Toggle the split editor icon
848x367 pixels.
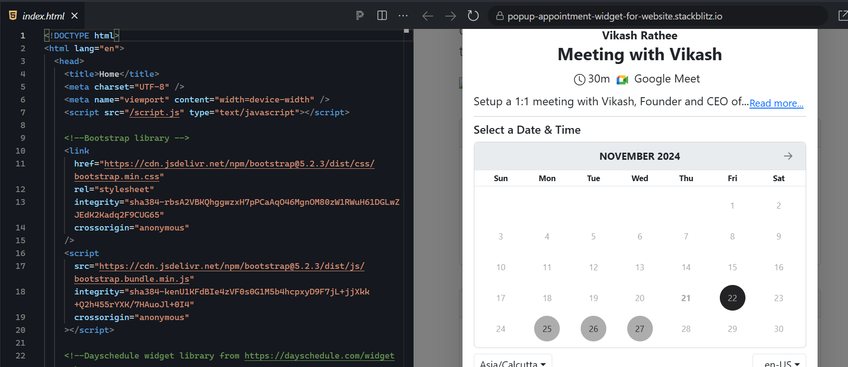point(382,16)
